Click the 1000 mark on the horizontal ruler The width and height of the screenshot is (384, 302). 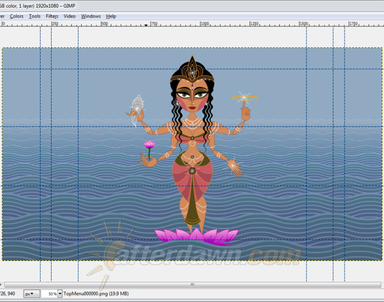point(205,24)
